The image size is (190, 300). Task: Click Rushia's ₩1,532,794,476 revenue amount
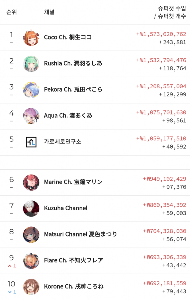tap(161, 60)
